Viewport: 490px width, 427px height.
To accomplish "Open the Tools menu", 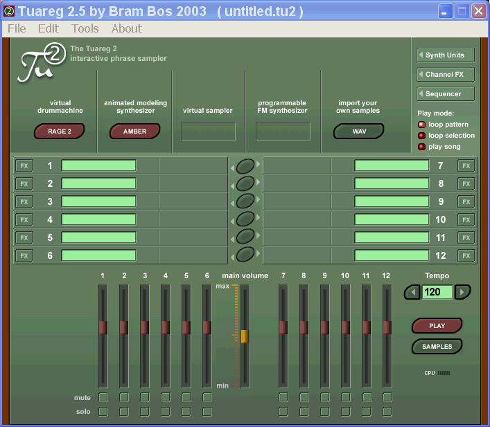I will [x=85, y=28].
